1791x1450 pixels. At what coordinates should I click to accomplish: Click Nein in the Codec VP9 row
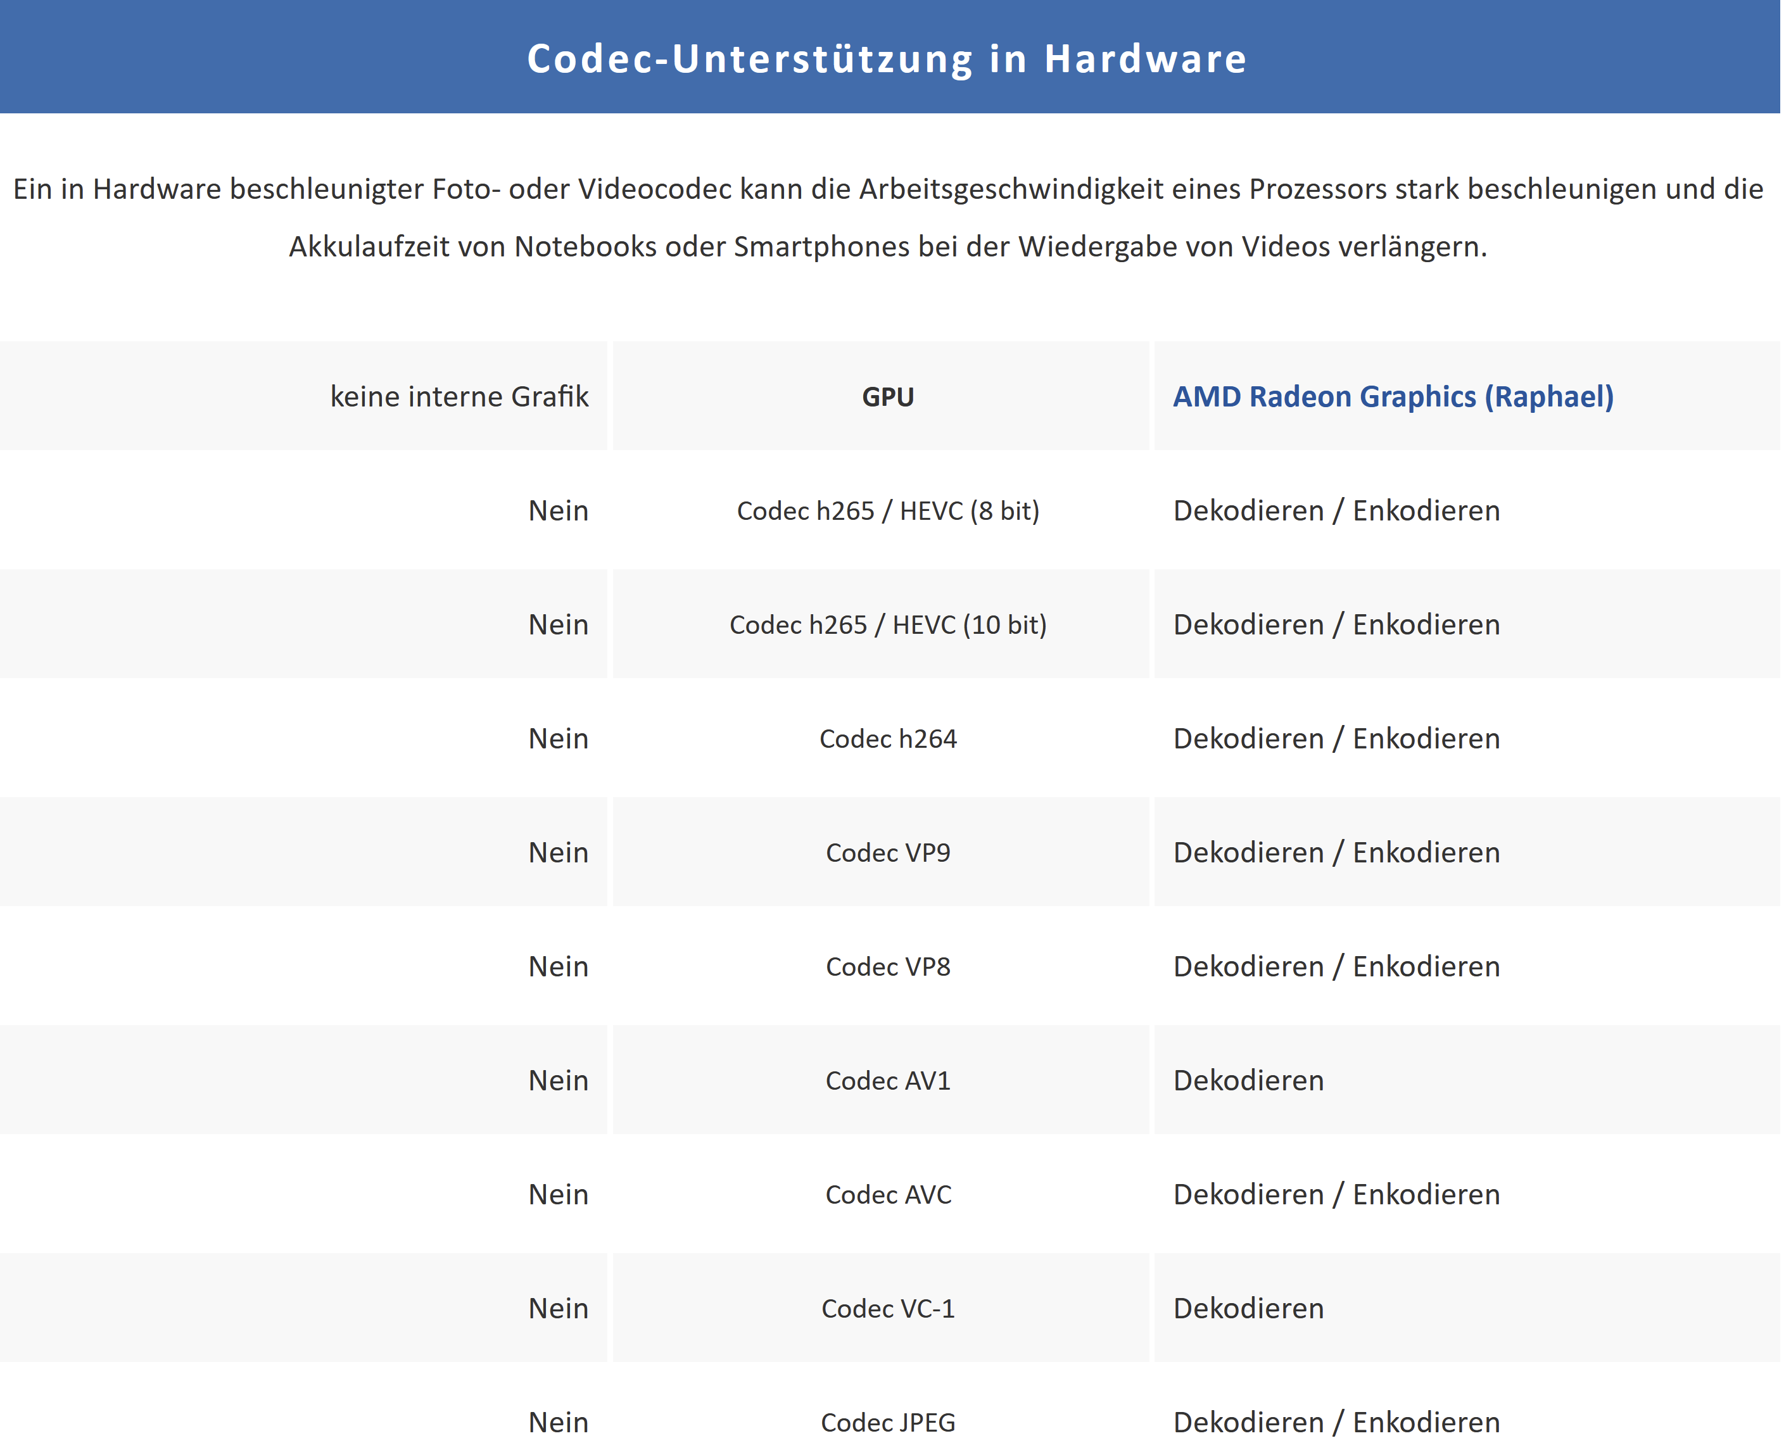pyautogui.click(x=558, y=853)
